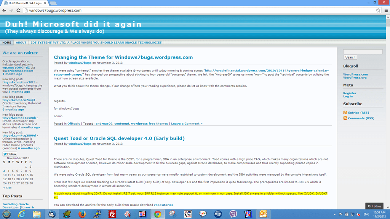Open the contempt tag link
390x219 pixels.
click(x=121, y=124)
